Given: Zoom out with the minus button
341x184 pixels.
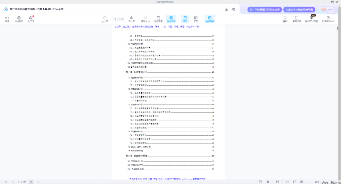Looking at the screenshot, I should tap(310, 182).
